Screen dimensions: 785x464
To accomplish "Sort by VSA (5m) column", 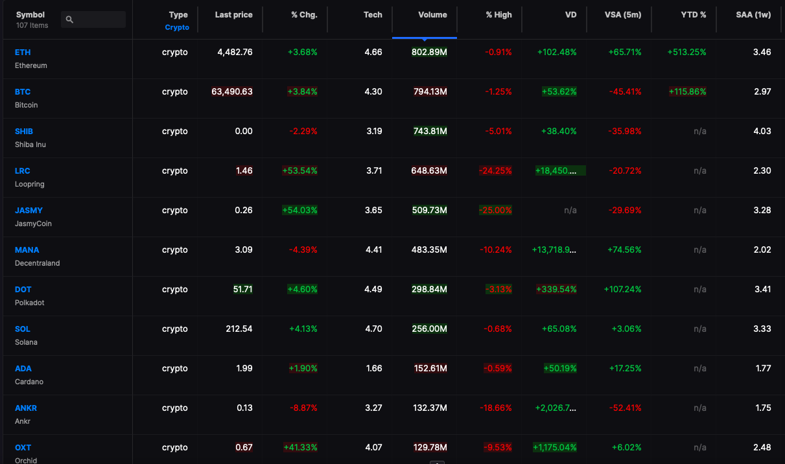I will (x=623, y=15).
